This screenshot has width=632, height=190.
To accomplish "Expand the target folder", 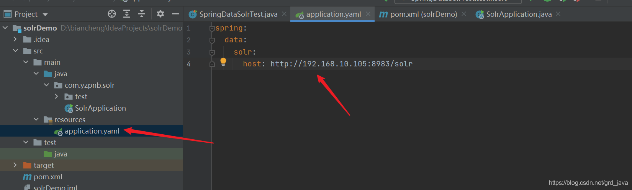I will tap(15, 165).
